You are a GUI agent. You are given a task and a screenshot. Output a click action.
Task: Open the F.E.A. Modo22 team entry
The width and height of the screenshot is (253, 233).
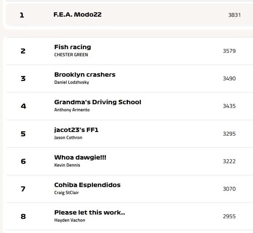[x=77, y=14]
